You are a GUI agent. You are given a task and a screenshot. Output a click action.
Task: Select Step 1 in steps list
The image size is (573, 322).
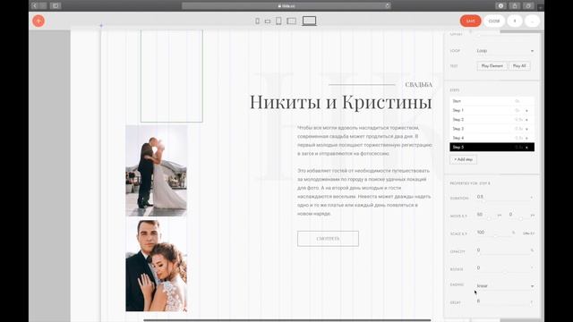point(492,110)
